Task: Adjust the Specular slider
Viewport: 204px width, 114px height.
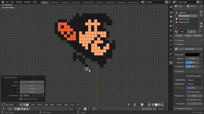Action: [192, 63]
